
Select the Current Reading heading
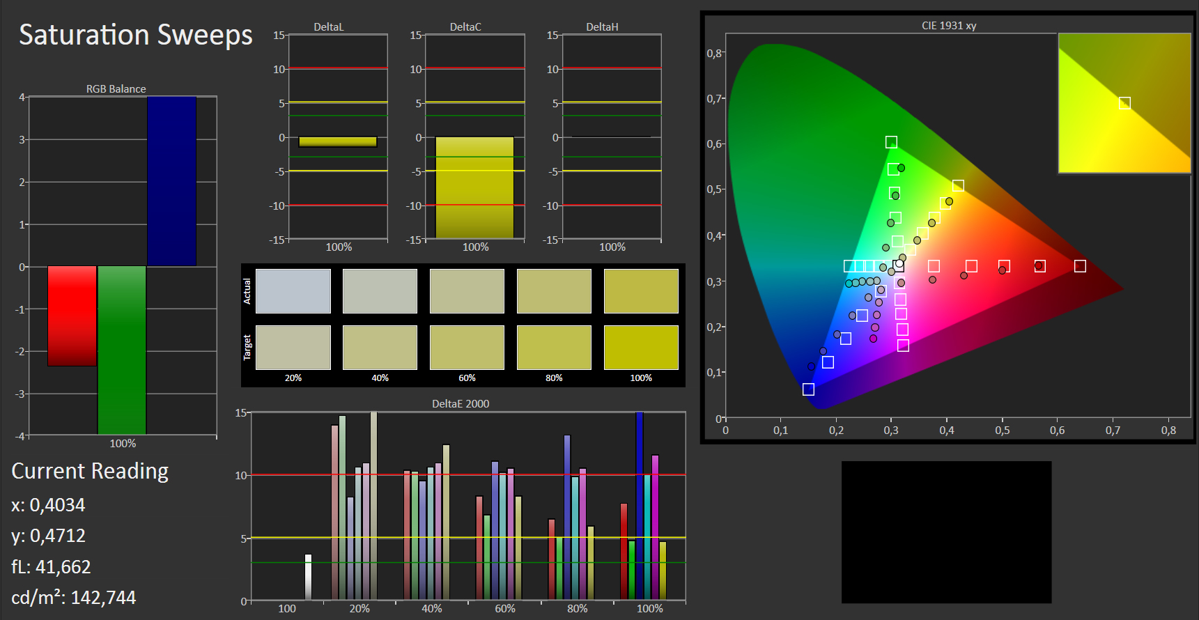(90, 472)
